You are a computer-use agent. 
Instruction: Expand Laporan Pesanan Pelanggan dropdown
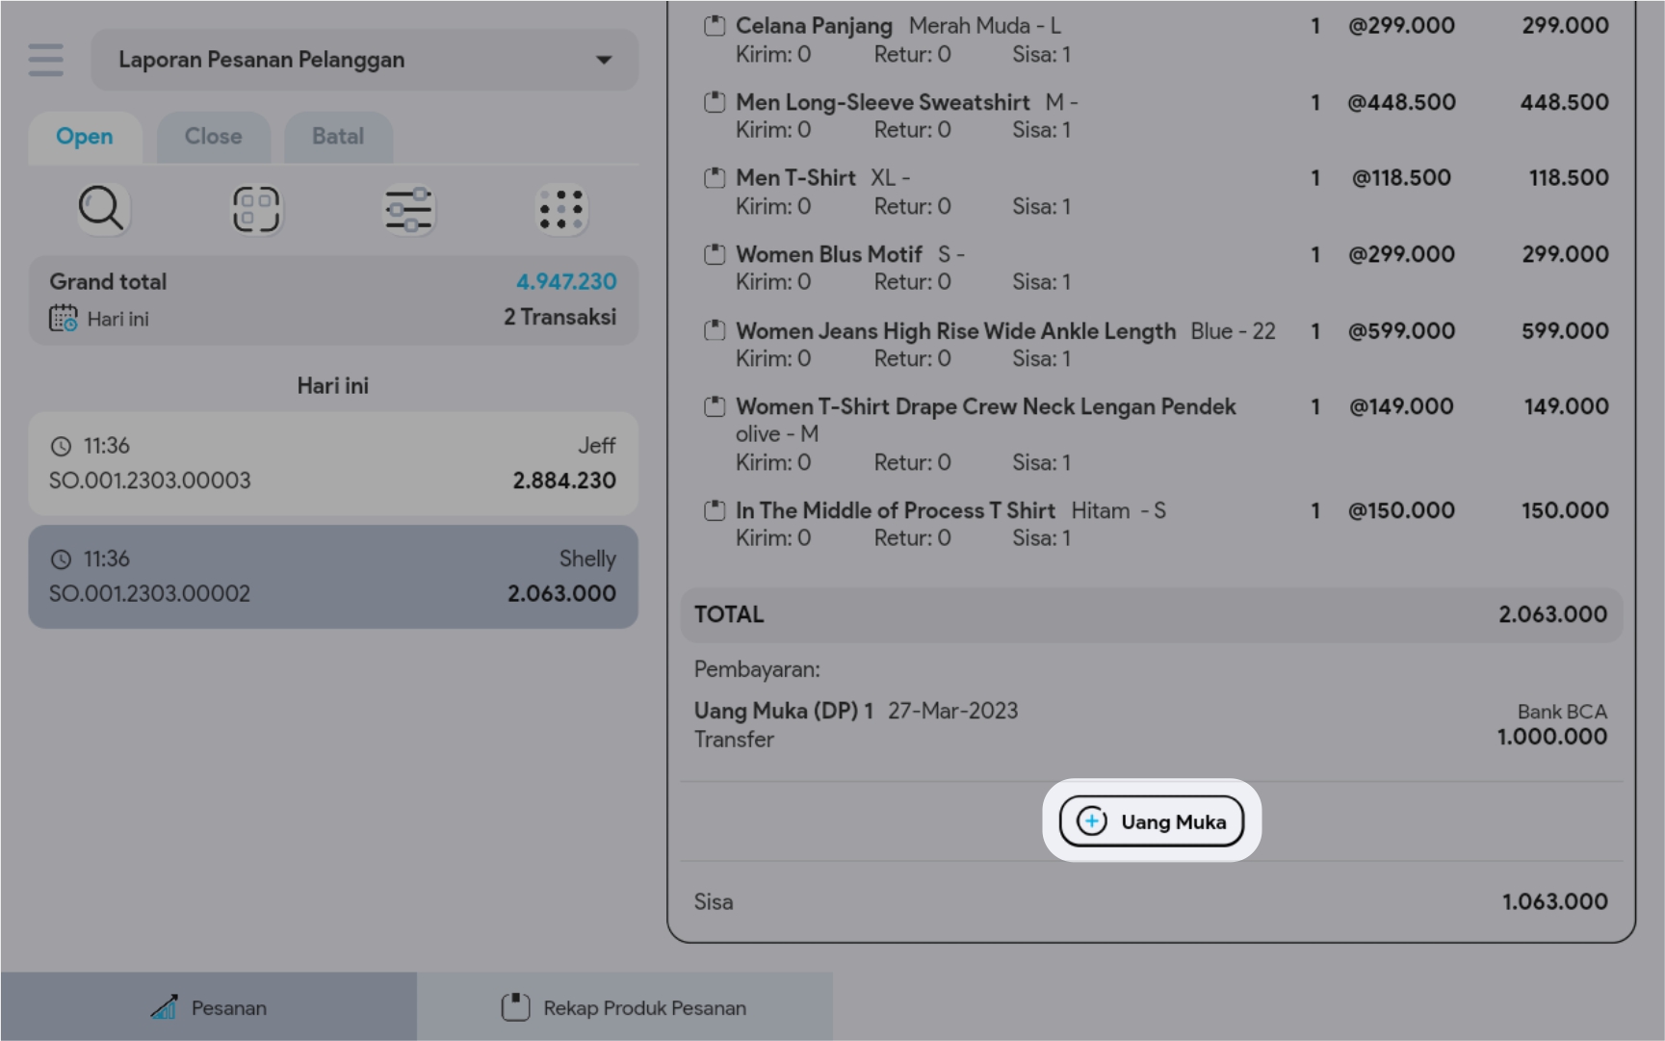pyautogui.click(x=364, y=60)
